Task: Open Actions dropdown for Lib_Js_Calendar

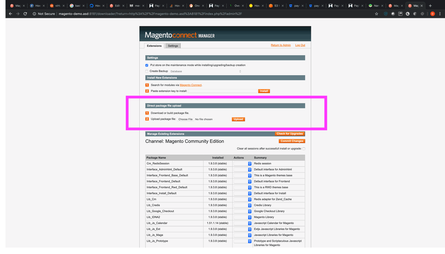Action: coord(243,223)
